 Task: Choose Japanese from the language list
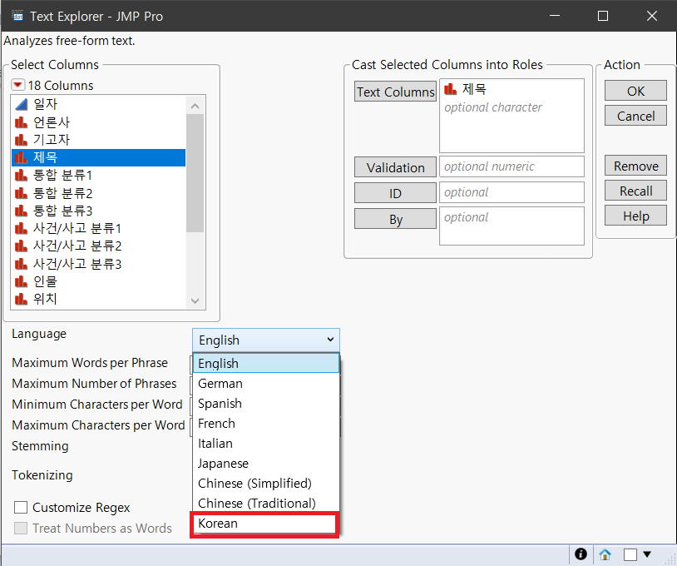tap(266, 463)
